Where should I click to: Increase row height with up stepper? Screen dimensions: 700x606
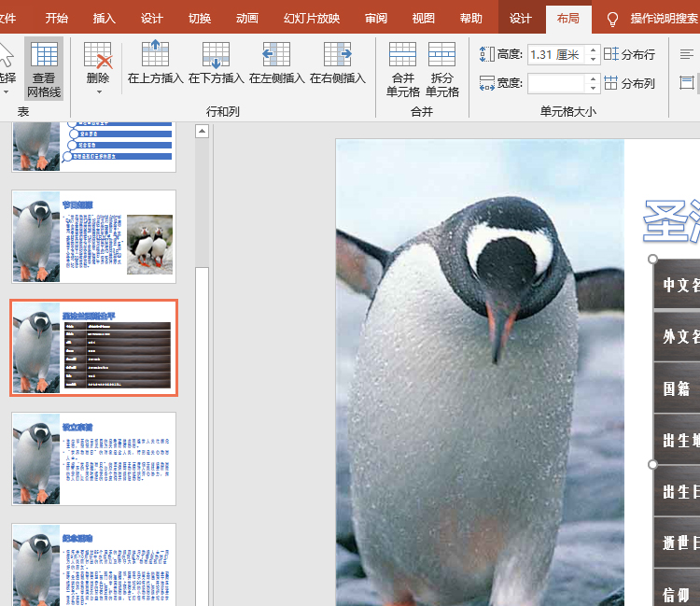[x=593, y=50]
